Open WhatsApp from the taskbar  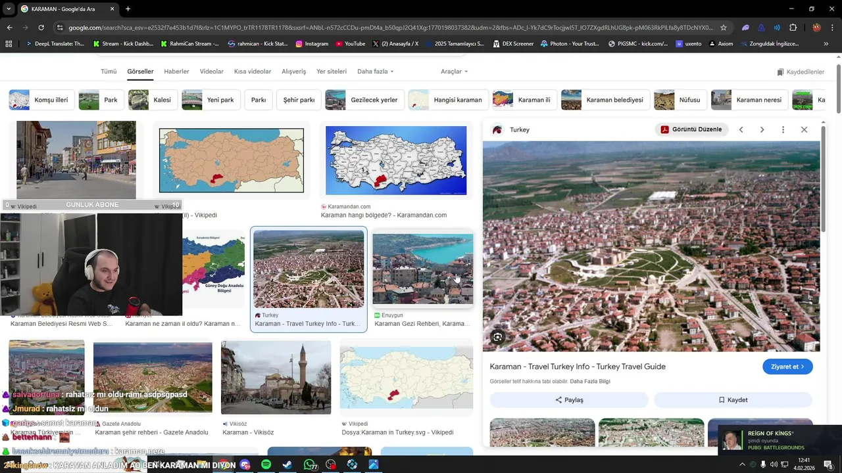309,464
